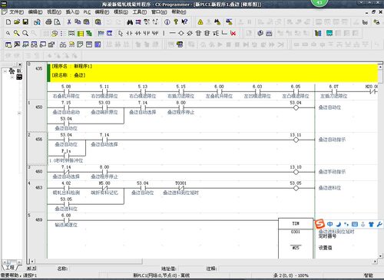Save the project with floppy disk icon
This screenshot has height=280, width=384.
coord(25,22)
